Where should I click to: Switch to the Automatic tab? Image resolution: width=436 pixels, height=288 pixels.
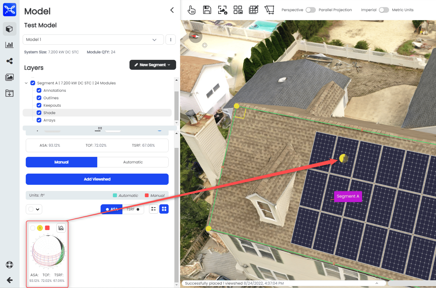click(x=133, y=162)
